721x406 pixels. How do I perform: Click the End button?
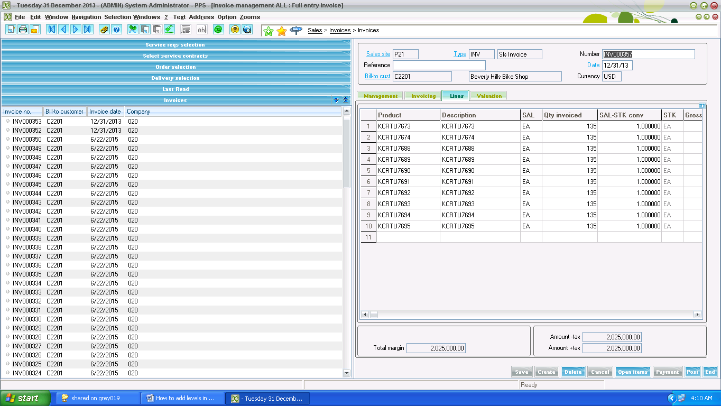[710, 372]
